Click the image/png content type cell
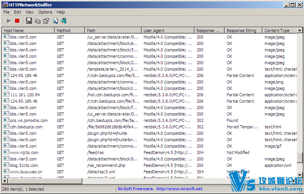Viewport: 304px width, 194px height. tap(274, 82)
